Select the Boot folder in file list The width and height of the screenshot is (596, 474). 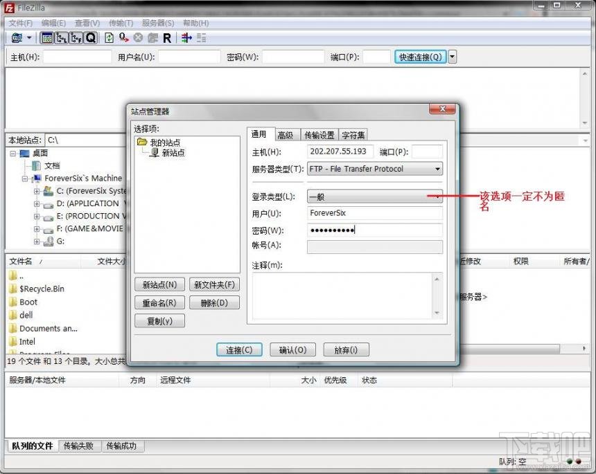(28, 302)
